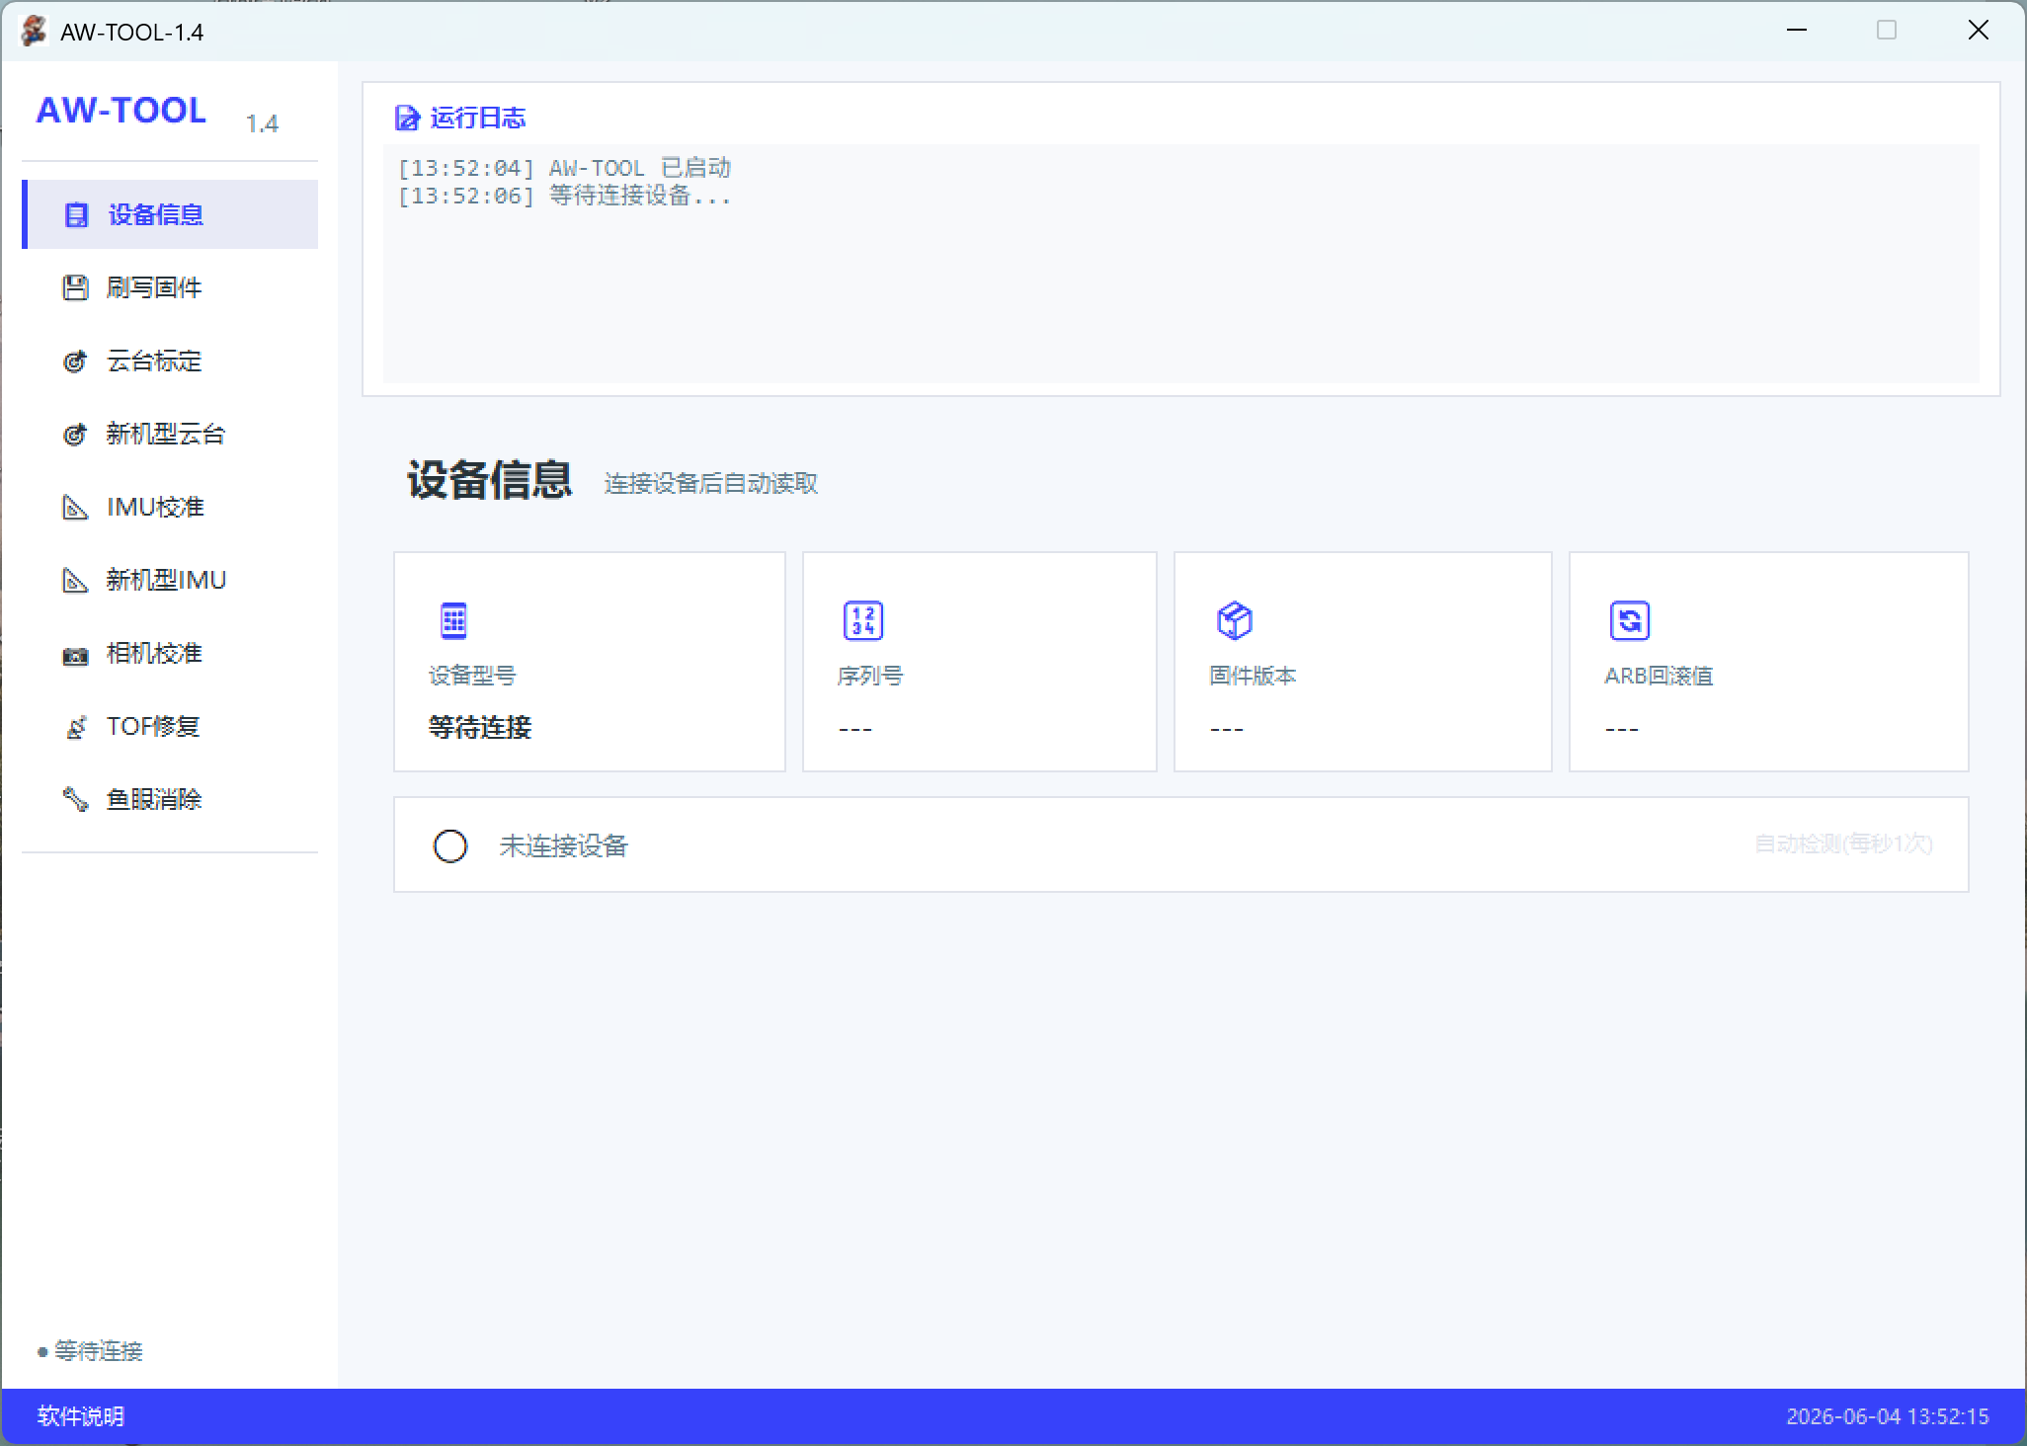Open 相机校准 section
Screen dimensions: 2027x1446
click(170, 653)
